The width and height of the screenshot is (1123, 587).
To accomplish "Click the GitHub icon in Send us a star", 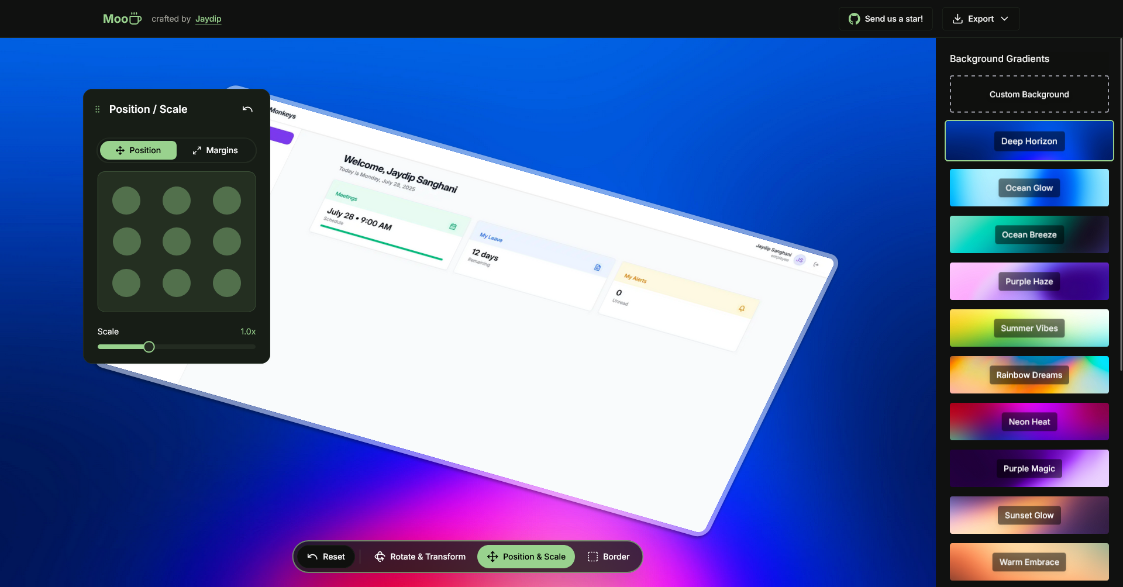I will coord(855,19).
